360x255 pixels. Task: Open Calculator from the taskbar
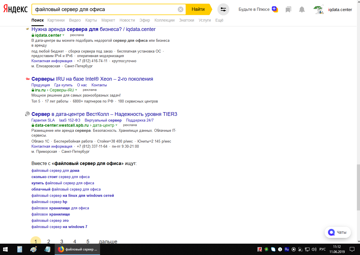(x=20, y=249)
